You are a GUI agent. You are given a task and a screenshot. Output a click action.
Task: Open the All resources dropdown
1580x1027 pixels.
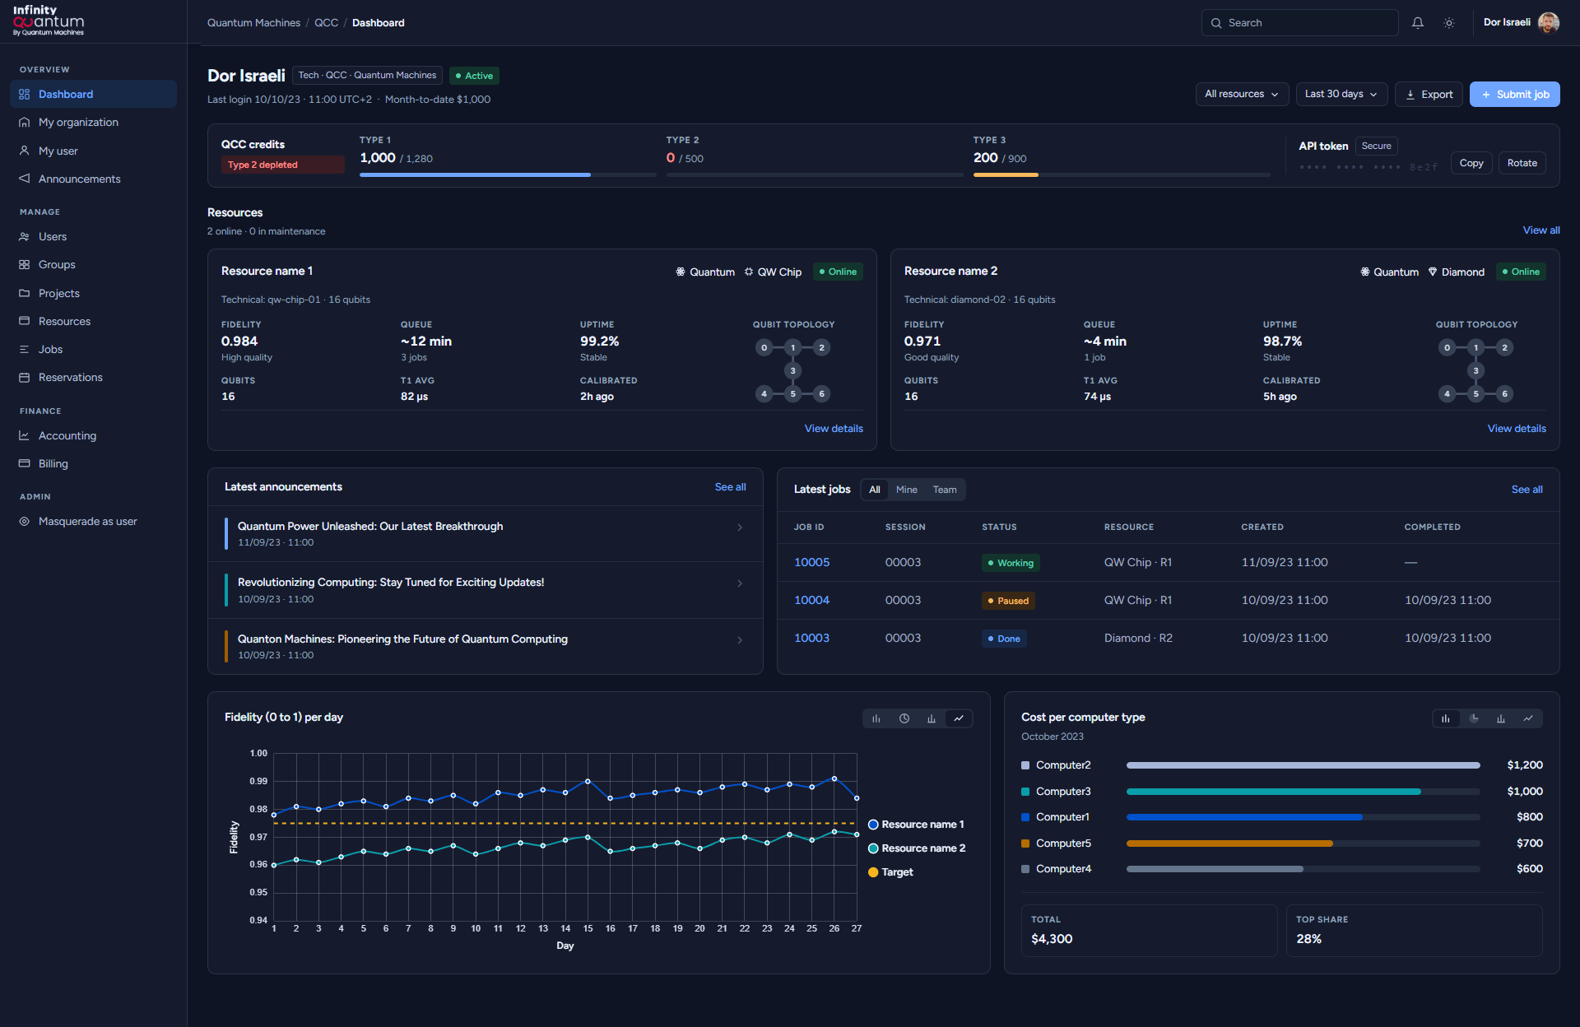tap(1242, 94)
